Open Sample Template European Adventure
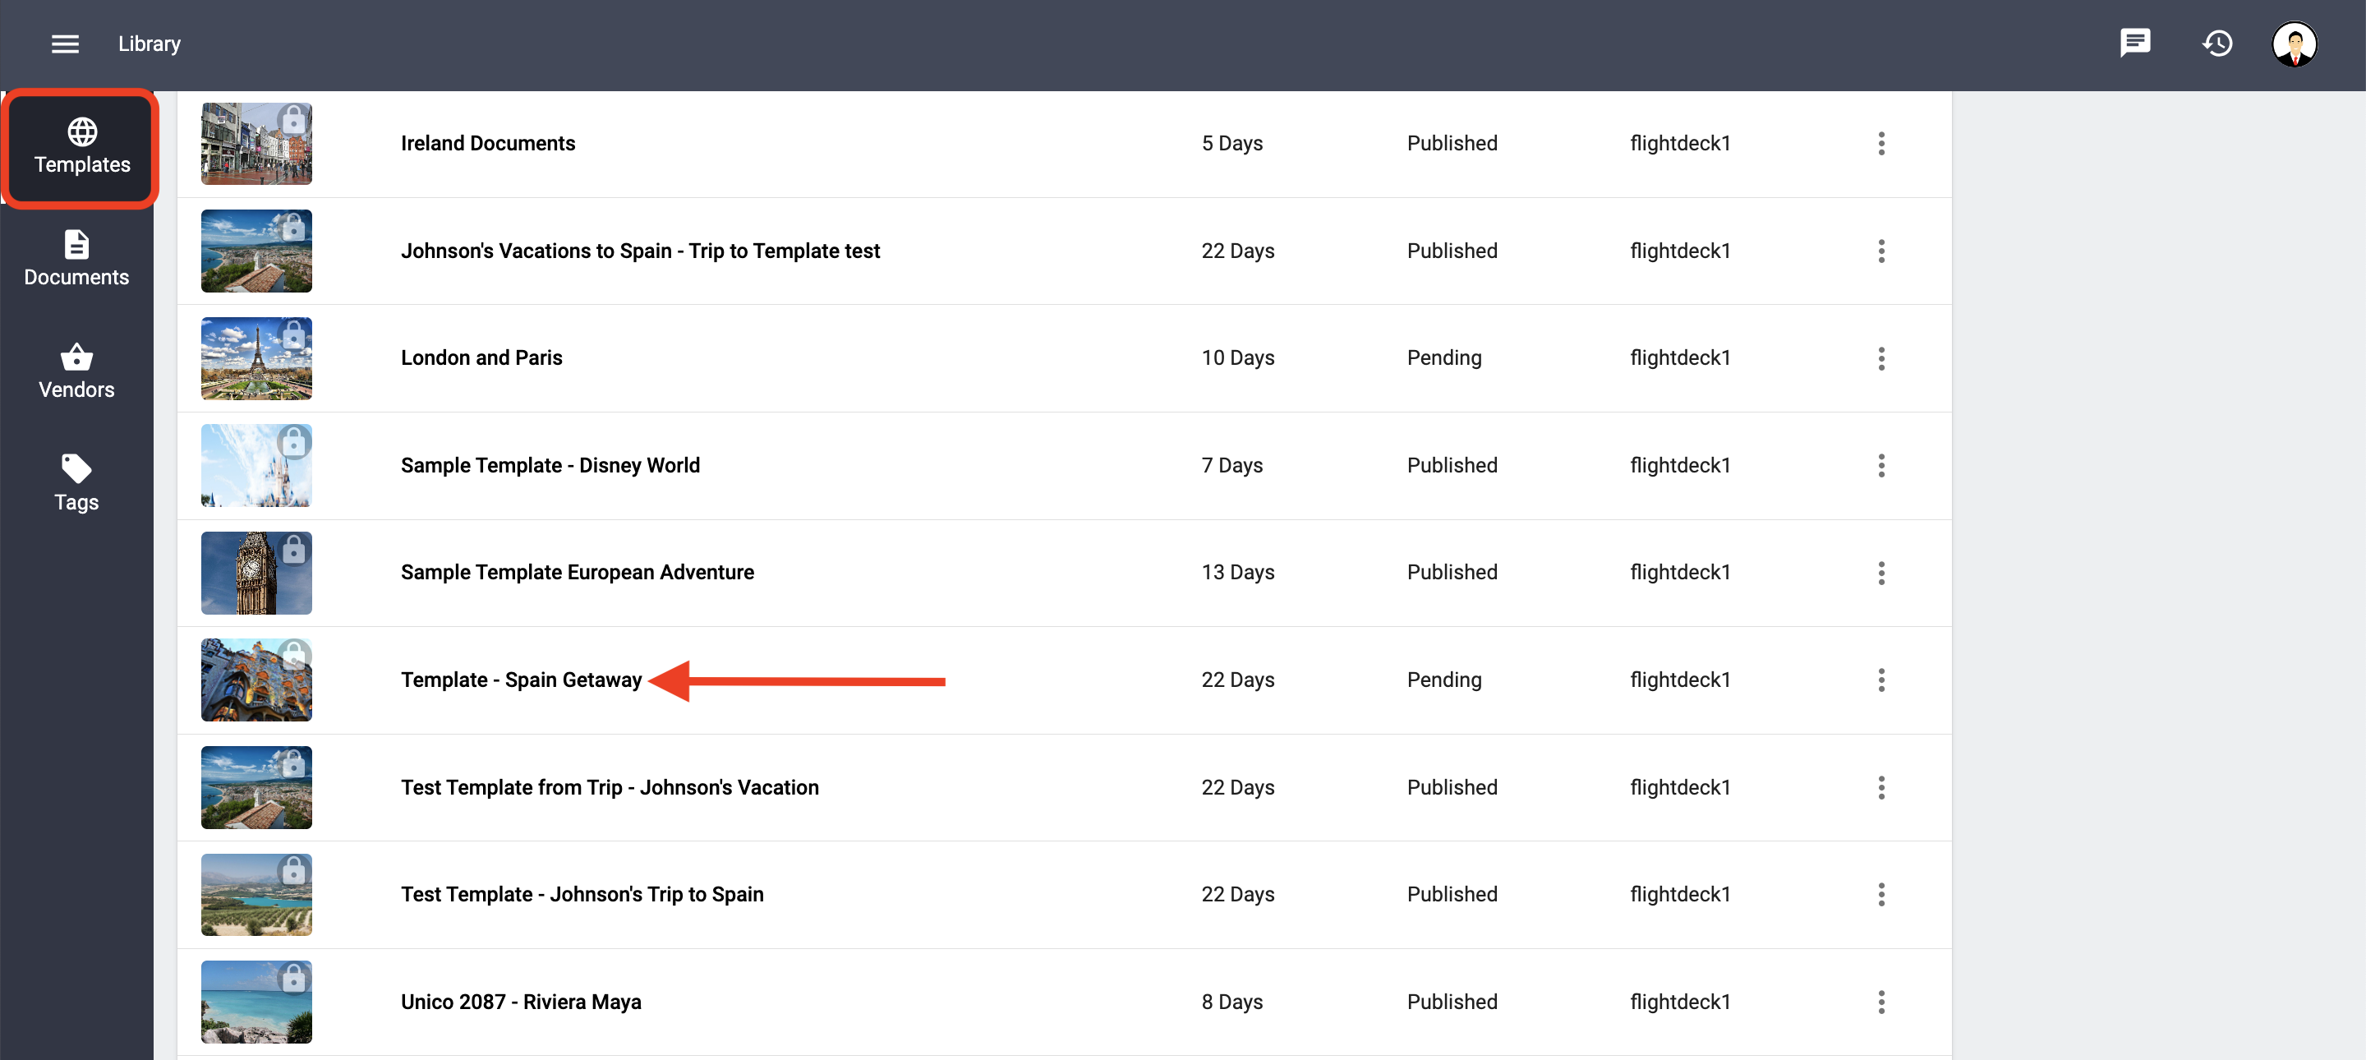 tap(577, 574)
